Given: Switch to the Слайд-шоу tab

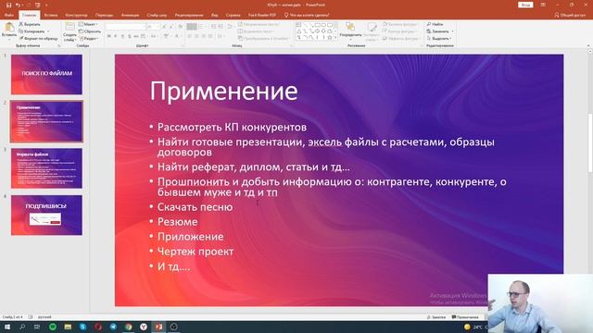Looking at the screenshot, I should [x=157, y=15].
